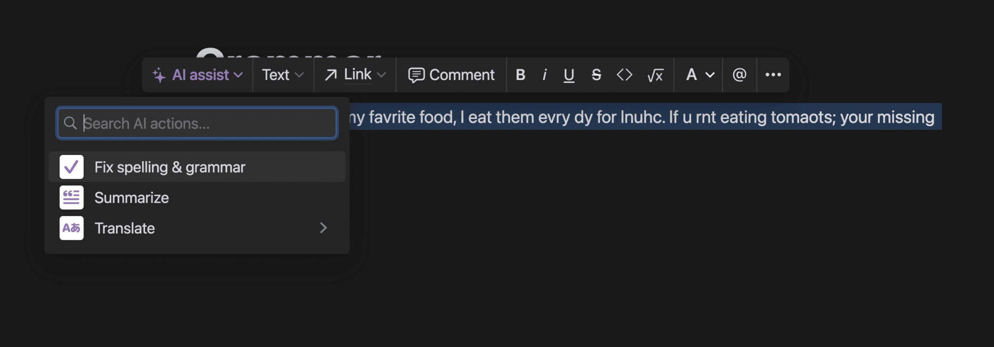Click the Bold formatting icon
This screenshot has width=994, height=347.
(x=520, y=75)
